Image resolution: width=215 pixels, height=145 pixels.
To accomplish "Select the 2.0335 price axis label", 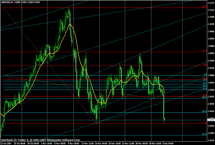I will coord(211,126).
